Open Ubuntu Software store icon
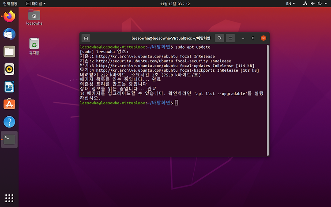The width and height of the screenshot is (331, 207). click(9, 104)
